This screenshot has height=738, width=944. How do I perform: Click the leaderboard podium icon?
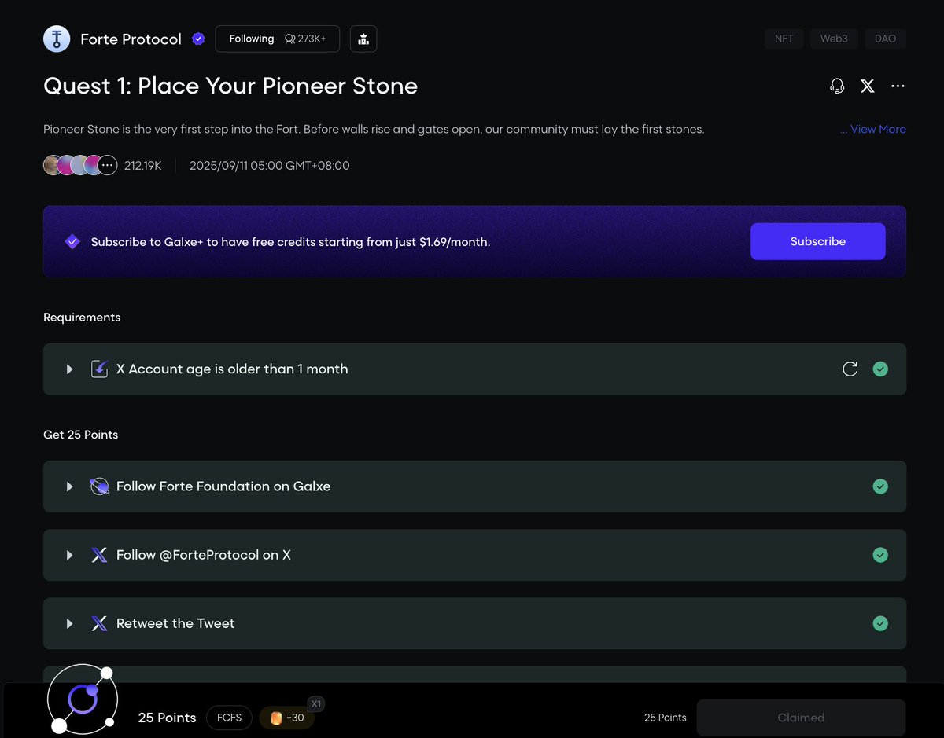click(363, 39)
